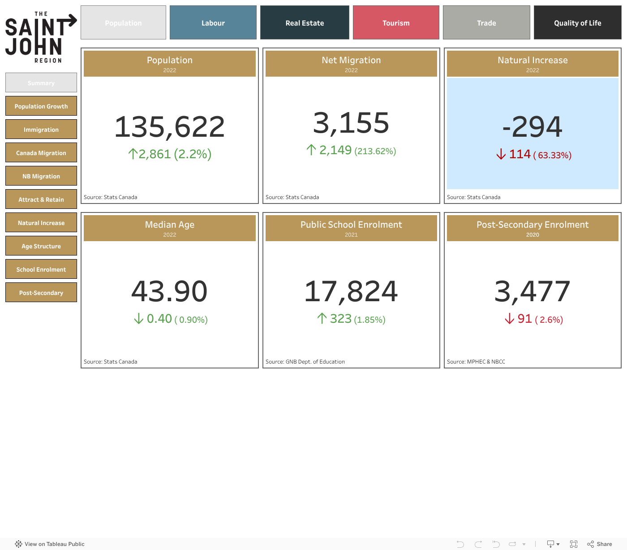Go to the School Enrolment page

coord(41,269)
